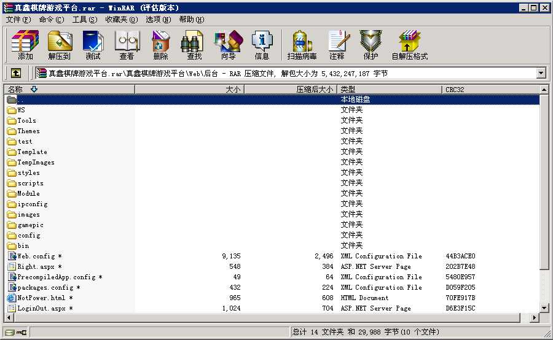Open the 文件(F) menu
The image size is (553, 340).
(18, 20)
